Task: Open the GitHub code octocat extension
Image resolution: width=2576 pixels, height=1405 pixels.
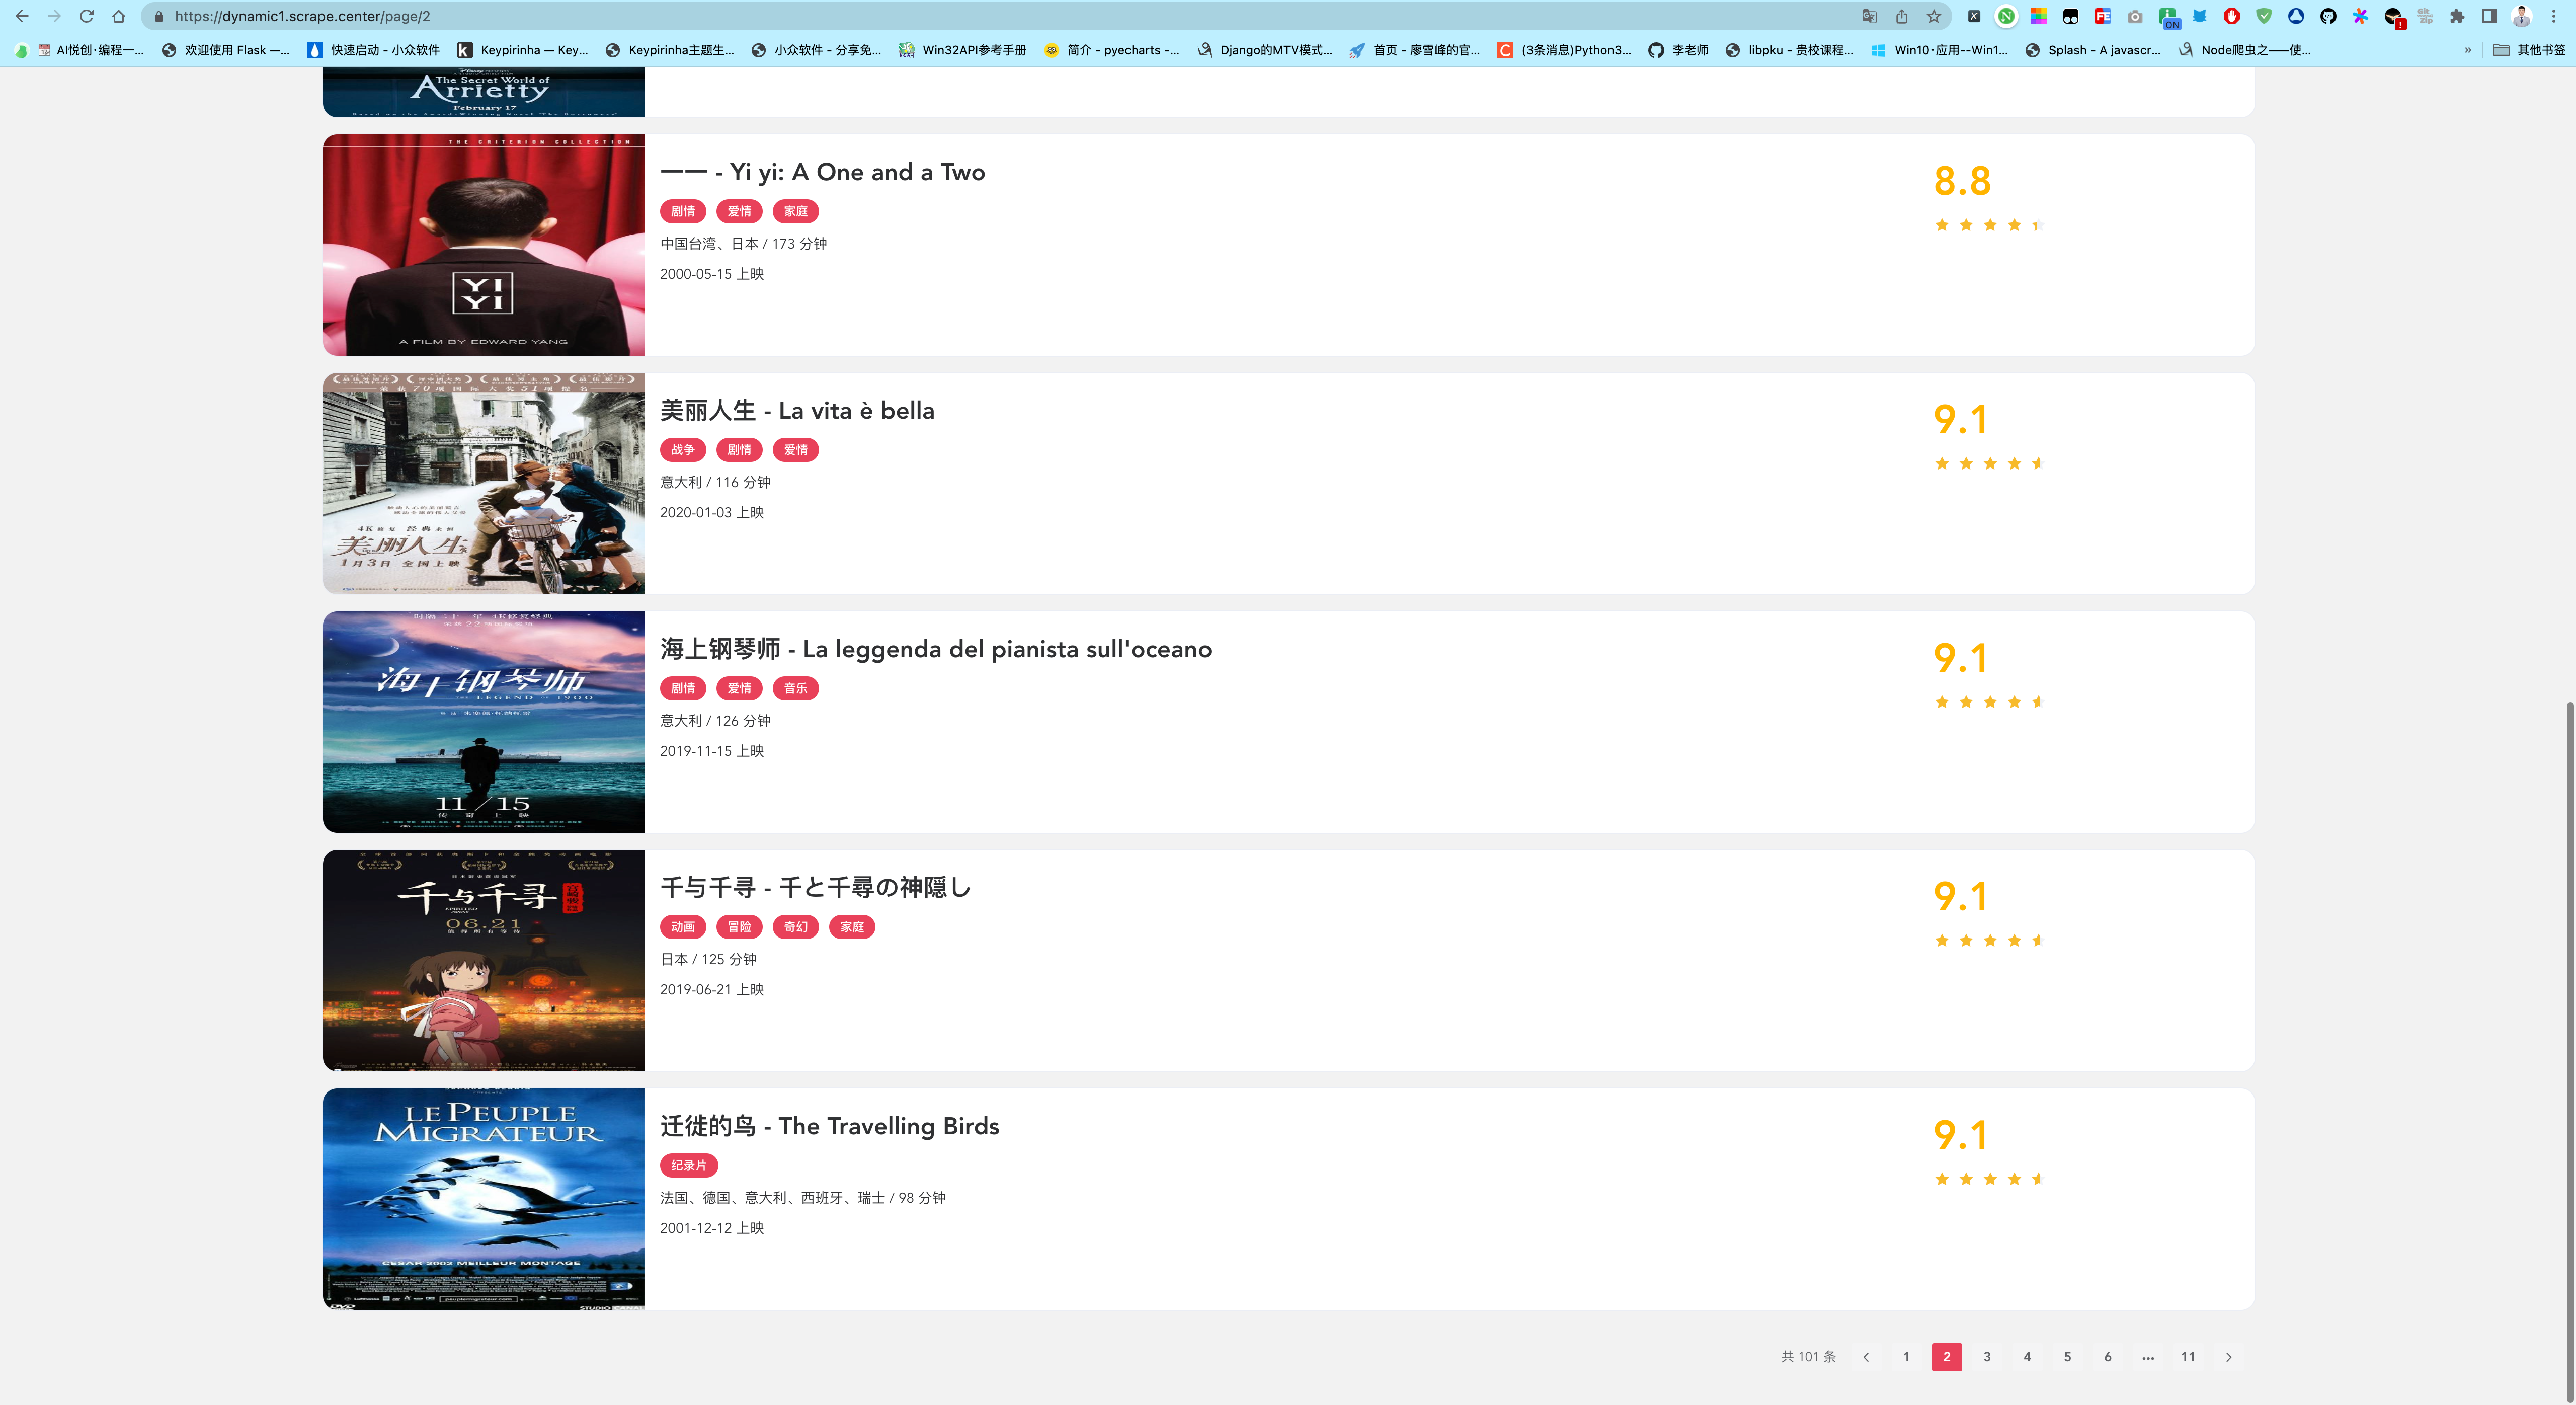Action: pyautogui.click(x=2328, y=16)
